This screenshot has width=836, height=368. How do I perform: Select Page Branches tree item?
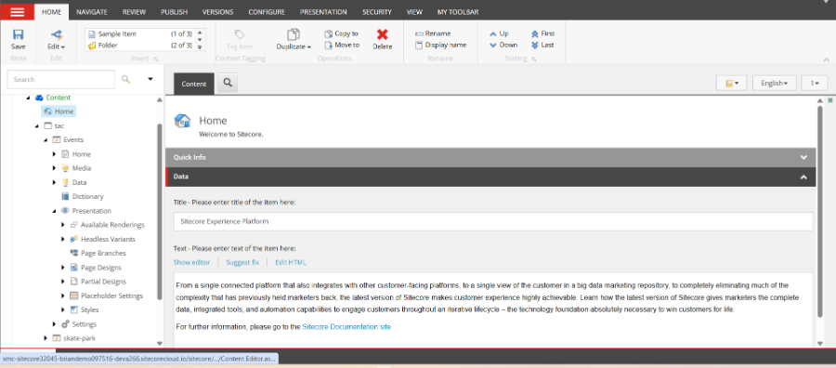(98, 253)
